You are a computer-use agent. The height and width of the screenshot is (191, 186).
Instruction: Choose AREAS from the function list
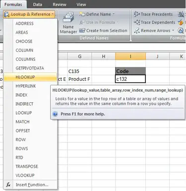[30, 32]
